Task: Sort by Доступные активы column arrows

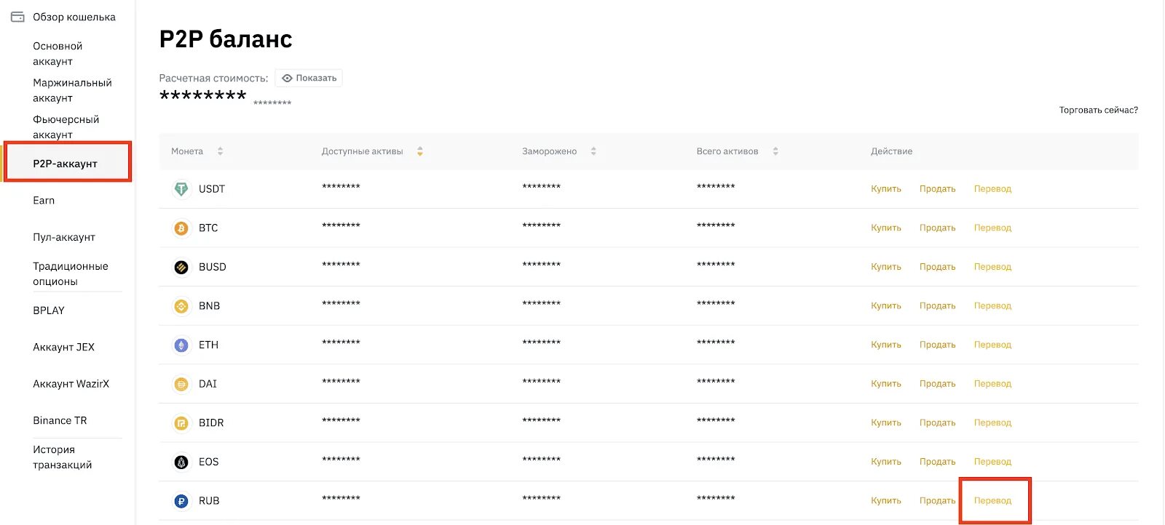Action: pos(419,151)
